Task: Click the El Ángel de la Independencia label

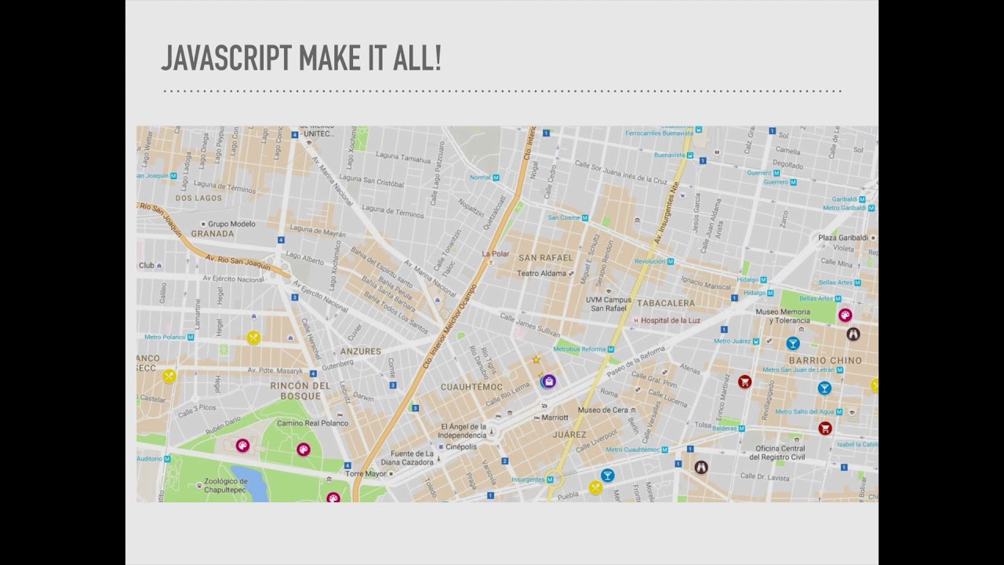Action: click(462, 430)
